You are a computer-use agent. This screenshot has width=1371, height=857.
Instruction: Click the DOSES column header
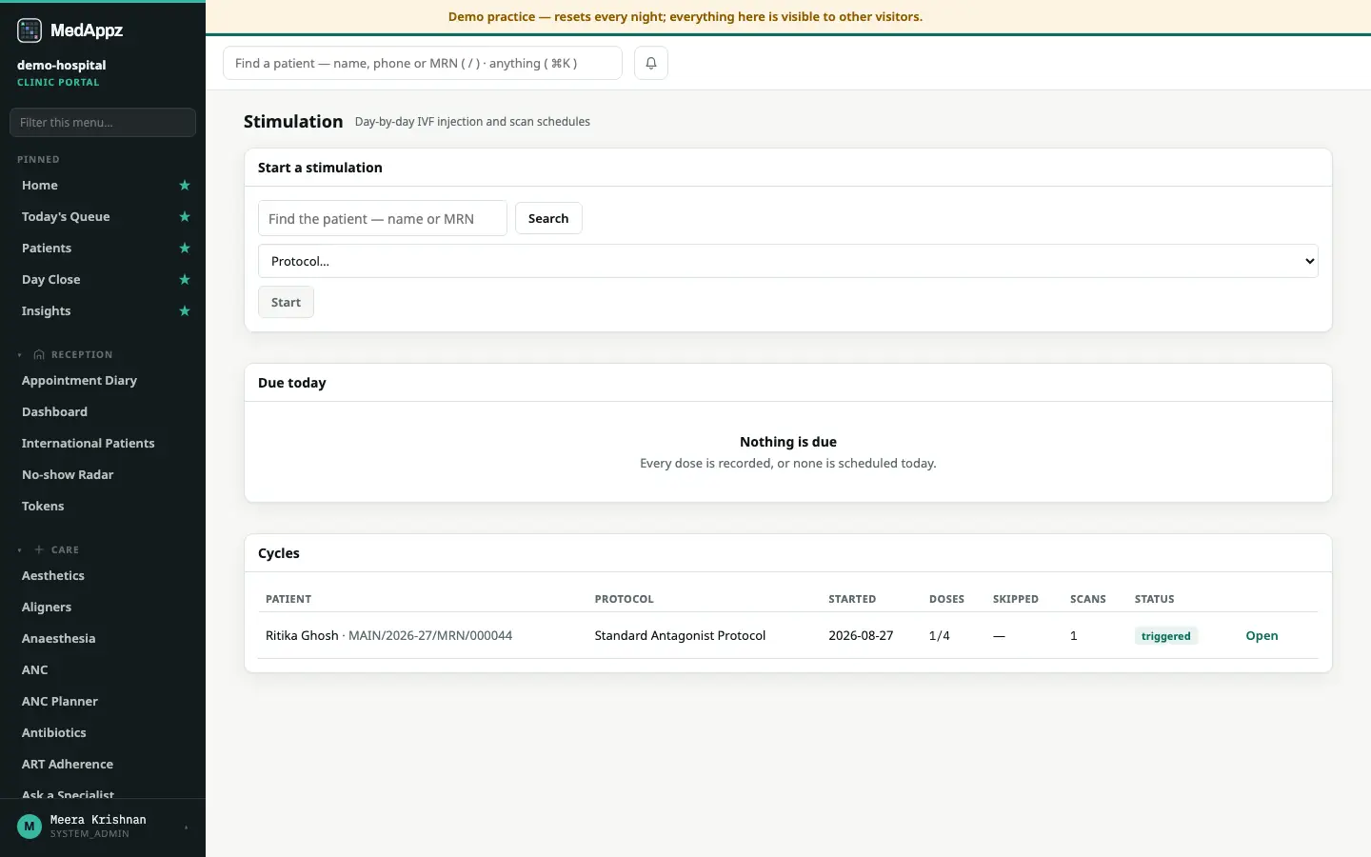click(946, 599)
